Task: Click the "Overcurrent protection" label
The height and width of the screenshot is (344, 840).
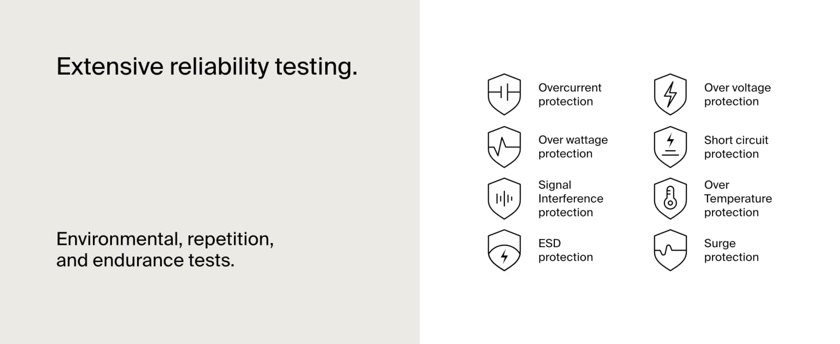Action: pos(570,95)
